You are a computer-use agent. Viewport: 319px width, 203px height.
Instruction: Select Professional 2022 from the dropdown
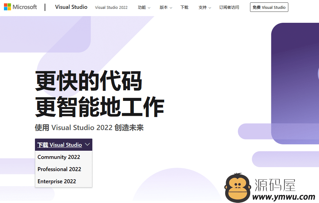coord(63,169)
